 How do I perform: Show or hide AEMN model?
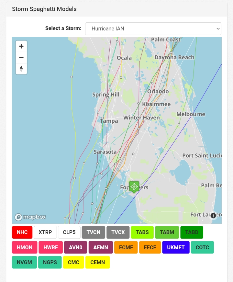coord(101,247)
